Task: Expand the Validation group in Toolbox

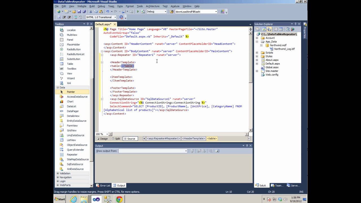Action: pyautogui.click(x=58, y=173)
